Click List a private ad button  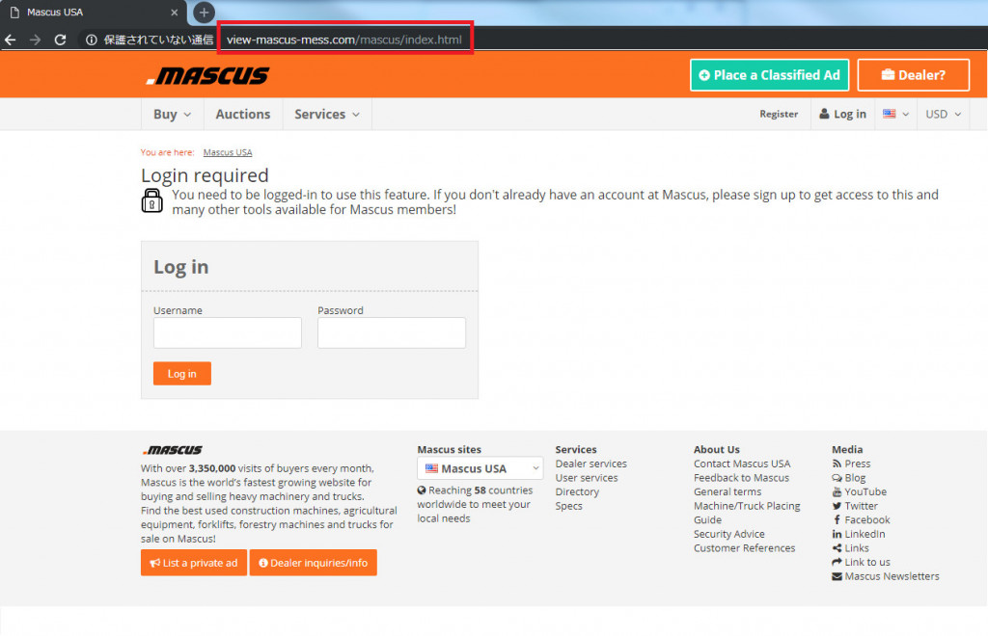click(x=193, y=563)
